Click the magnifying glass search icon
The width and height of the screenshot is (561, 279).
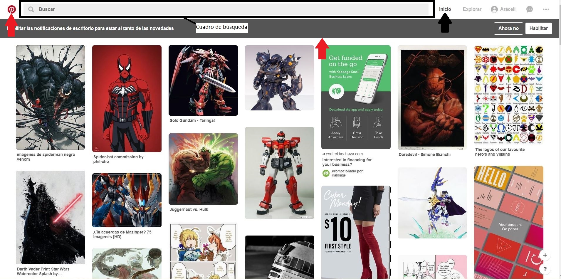(x=31, y=9)
